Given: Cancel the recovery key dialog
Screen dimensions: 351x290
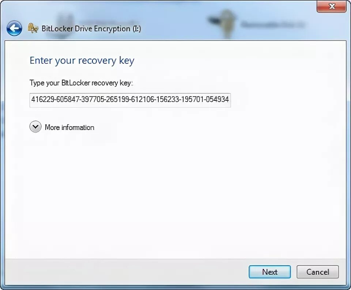Looking at the screenshot, I should (318, 272).
